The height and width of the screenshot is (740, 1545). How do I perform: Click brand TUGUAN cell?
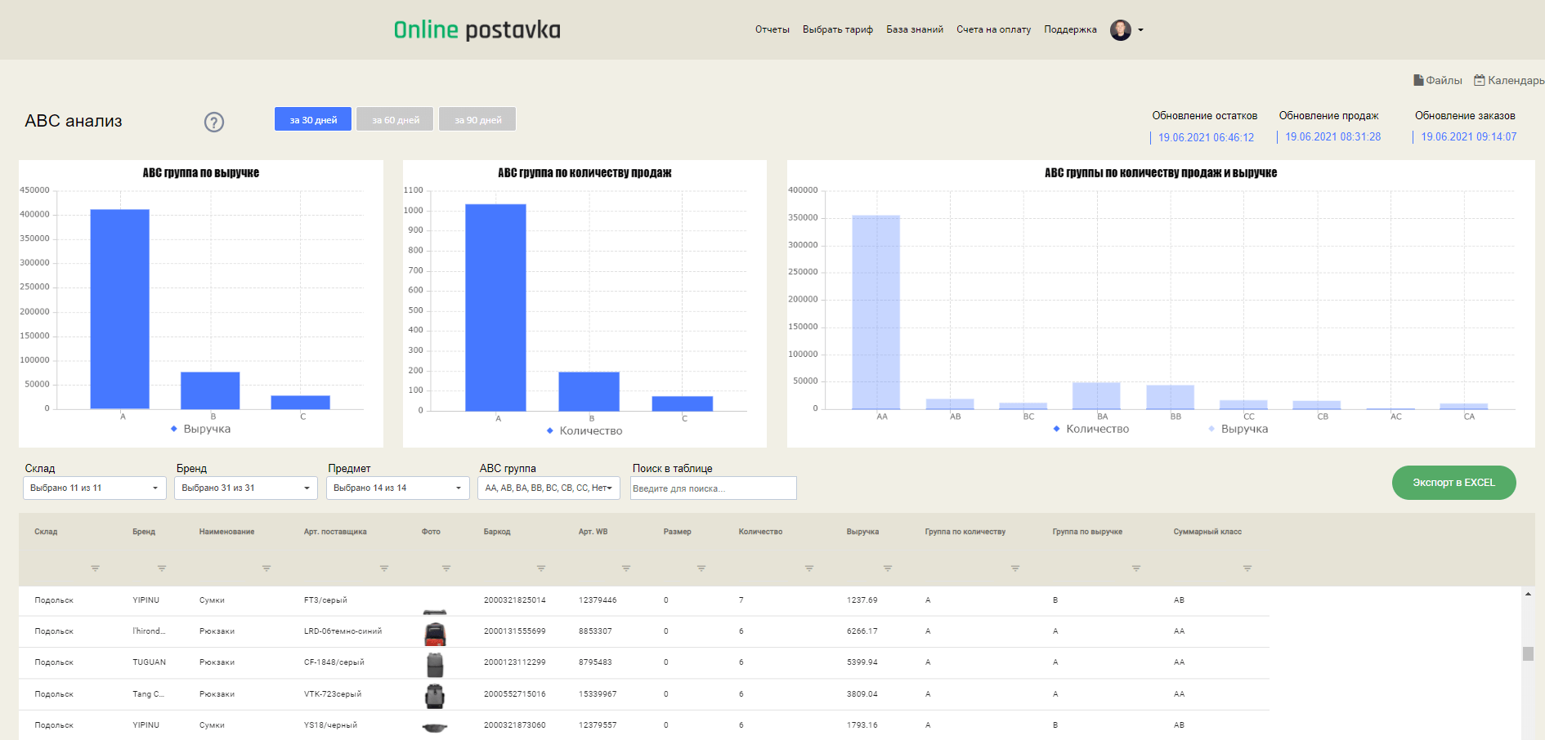point(149,662)
